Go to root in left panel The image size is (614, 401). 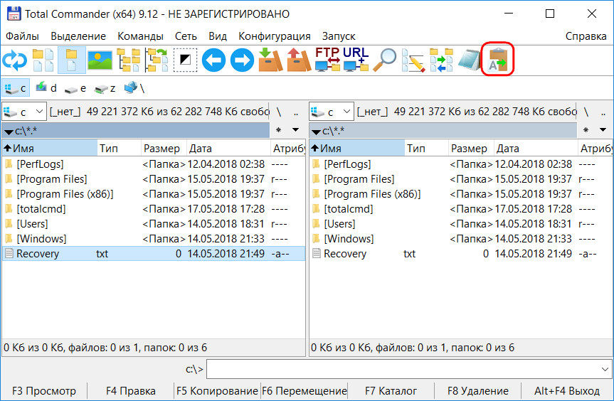coord(279,112)
